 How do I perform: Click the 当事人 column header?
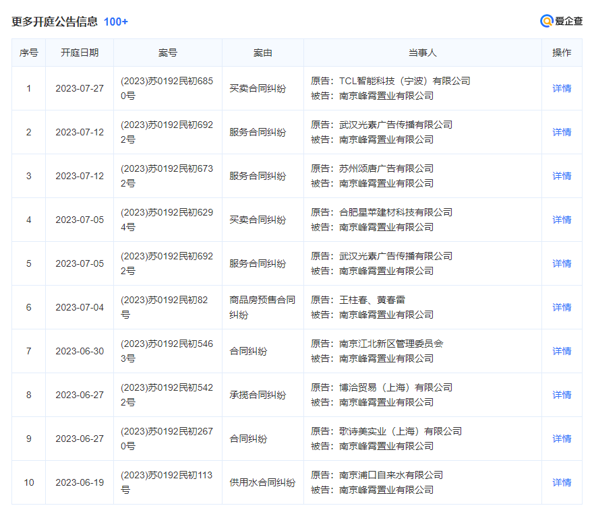pyautogui.click(x=423, y=53)
